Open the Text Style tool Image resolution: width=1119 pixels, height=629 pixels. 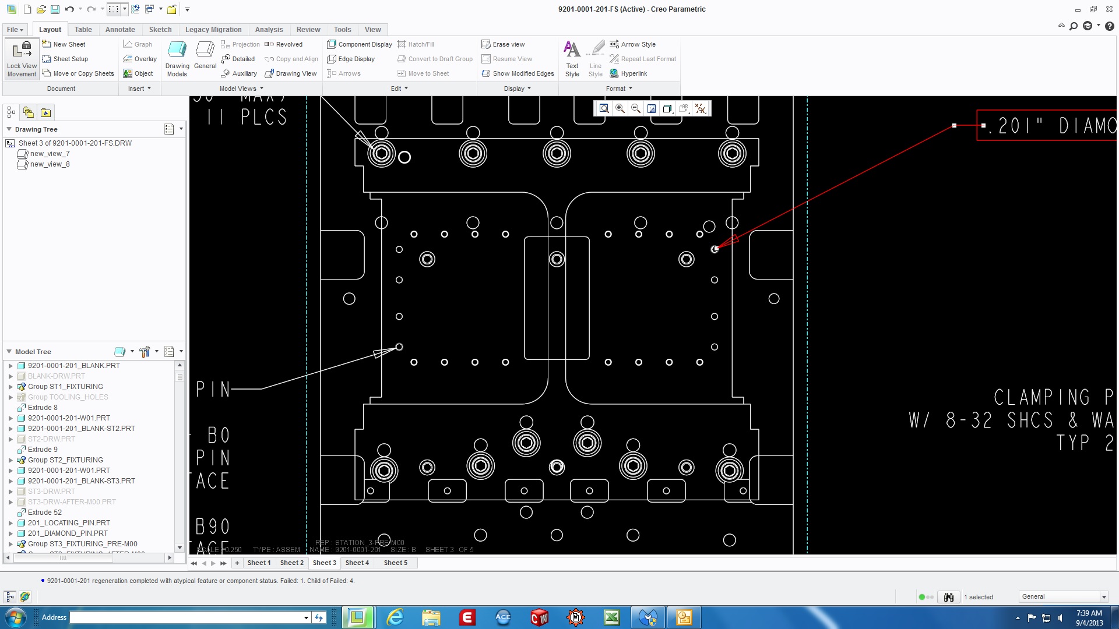click(x=572, y=56)
